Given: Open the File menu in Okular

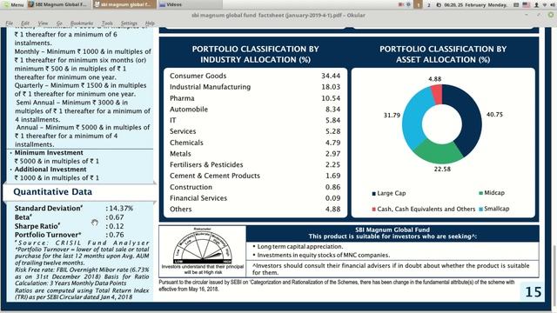Looking at the screenshot, I should click(x=10, y=23).
